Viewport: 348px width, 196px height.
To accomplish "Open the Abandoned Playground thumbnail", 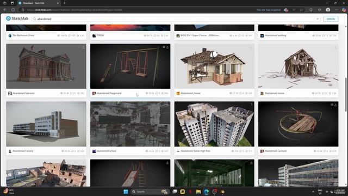I will click(130, 66).
